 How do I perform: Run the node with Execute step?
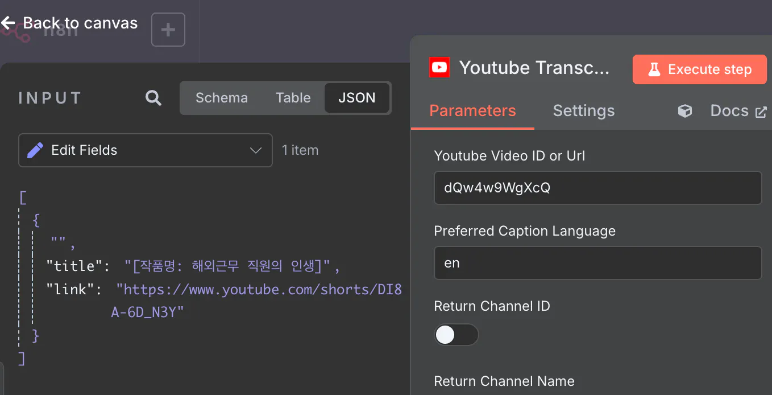(x=700, y=69)
